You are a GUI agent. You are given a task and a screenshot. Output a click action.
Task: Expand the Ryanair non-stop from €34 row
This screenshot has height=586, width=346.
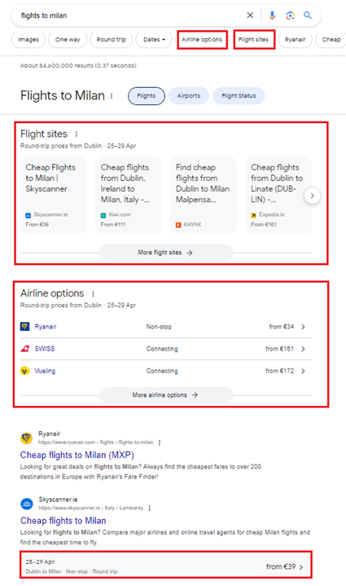point(166,327)
